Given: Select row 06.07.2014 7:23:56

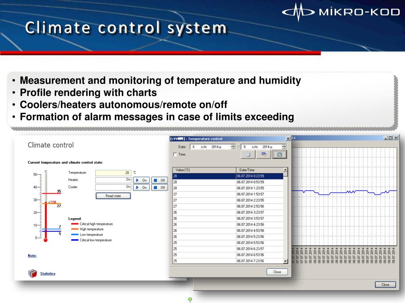Looking at the screenshot, I should (x=228, y=261).
